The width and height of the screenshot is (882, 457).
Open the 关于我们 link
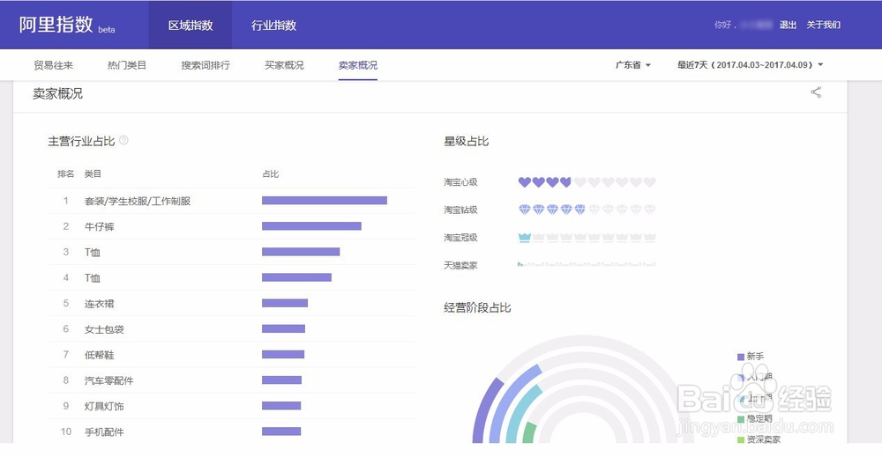(824, 25)
